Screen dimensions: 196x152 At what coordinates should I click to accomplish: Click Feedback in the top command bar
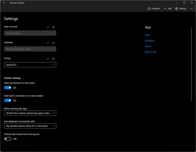pos(154,9)
